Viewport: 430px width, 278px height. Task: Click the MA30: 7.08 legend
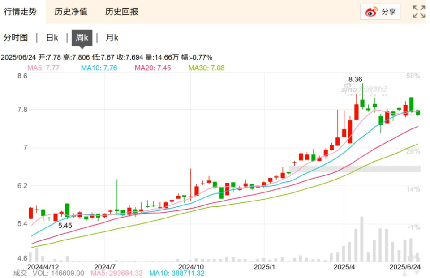(x=206, y=68)
